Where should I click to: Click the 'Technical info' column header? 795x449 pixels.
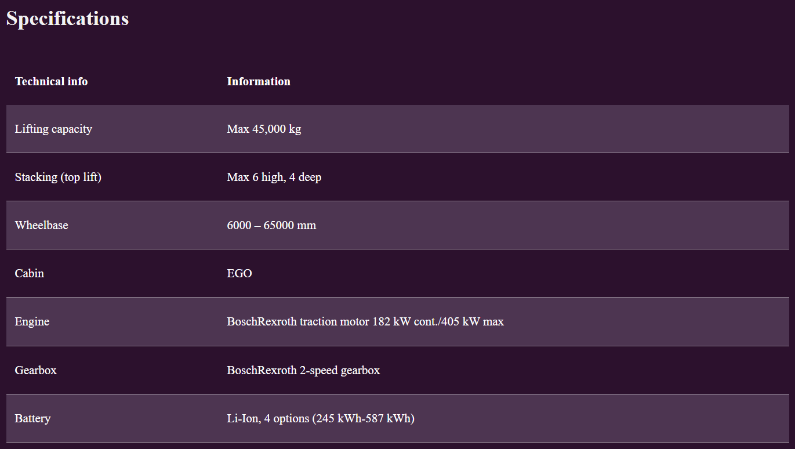click(51, 81)
